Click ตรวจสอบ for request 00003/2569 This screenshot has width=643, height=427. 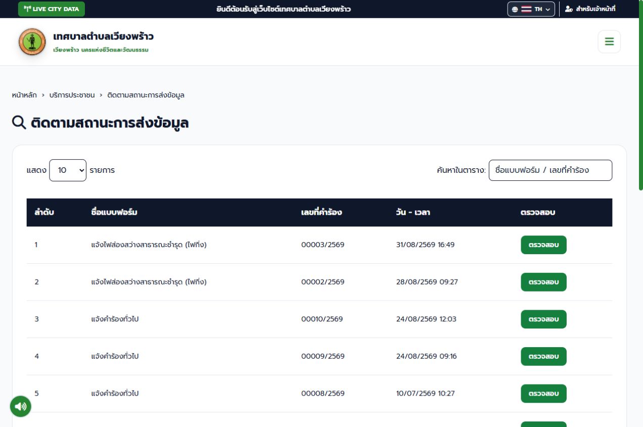coord(543,245)
